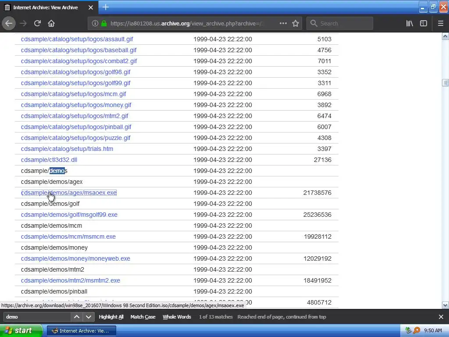The image size is (449, 337).
Task: Download moneyweb.exe link
Action: 75,258
